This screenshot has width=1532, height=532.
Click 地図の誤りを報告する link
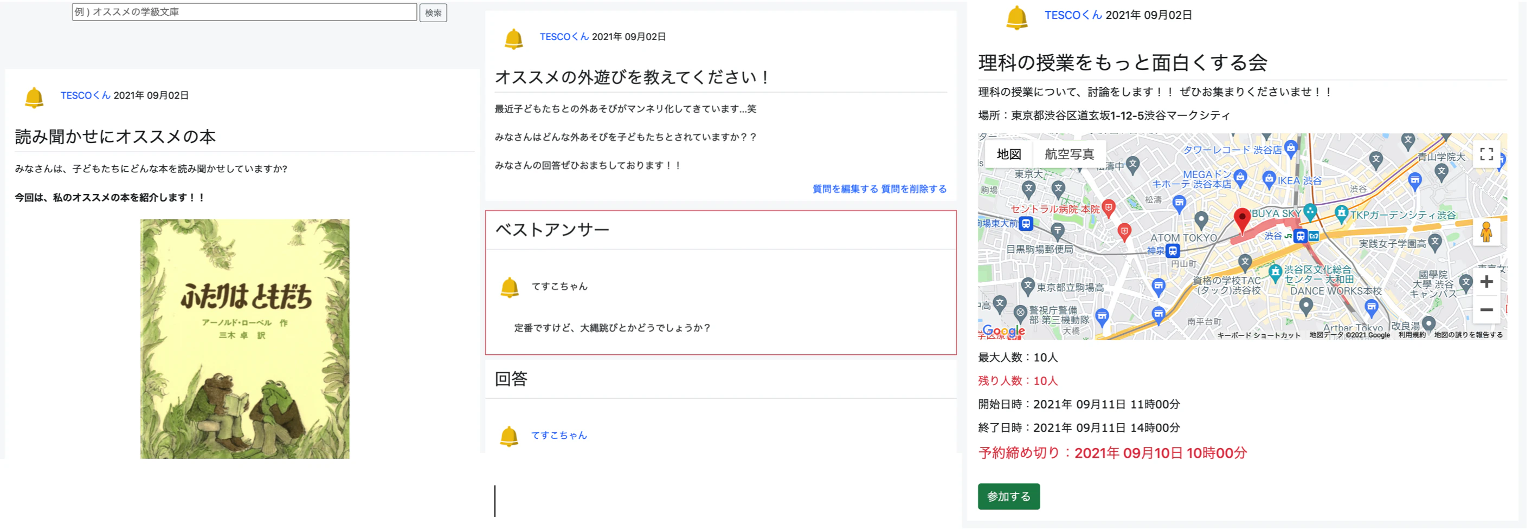coord(1469,335)
